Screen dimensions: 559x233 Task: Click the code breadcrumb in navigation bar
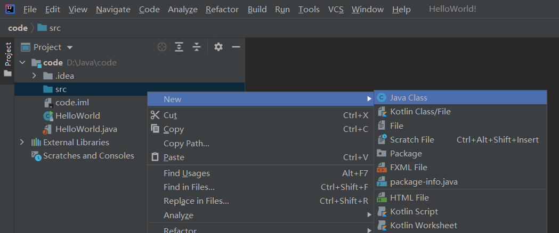18,28
